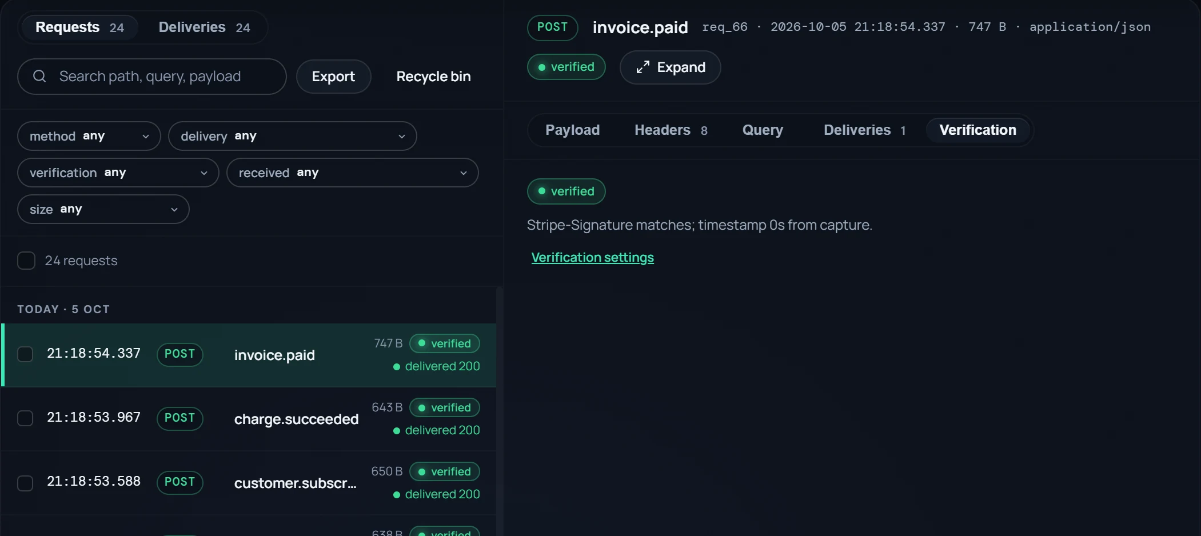Click the Export button
Image resolution: width=1201 pixels, height=536 pixels.
tap(333, 77)
